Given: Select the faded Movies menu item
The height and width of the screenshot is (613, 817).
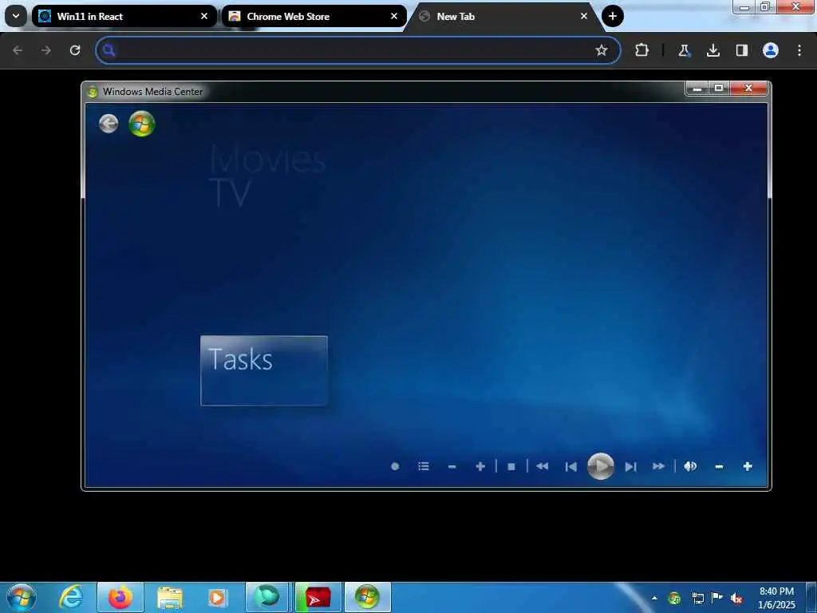Looking at the screenshot, I should coord(267,159).
